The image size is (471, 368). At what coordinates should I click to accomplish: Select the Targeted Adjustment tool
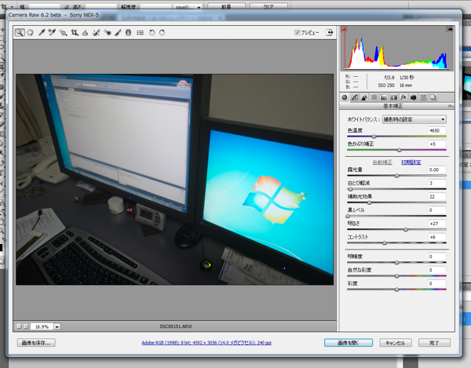tap(63, 32)
